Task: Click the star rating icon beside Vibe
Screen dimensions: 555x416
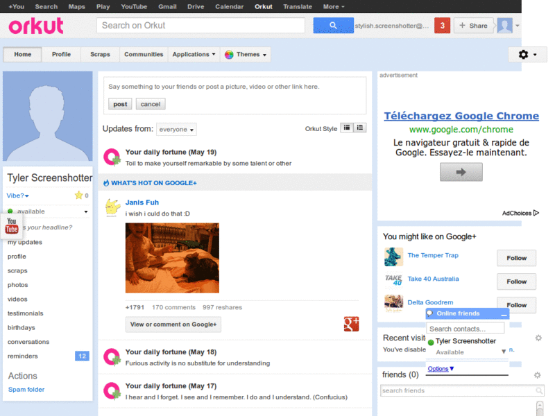Action: point(78,196)
